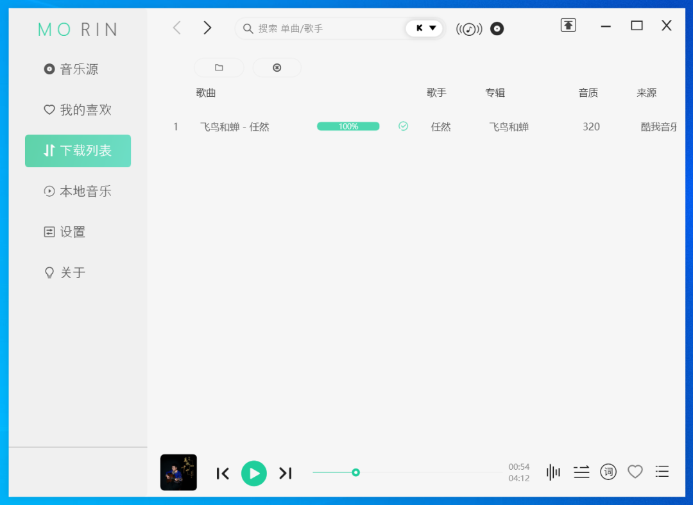Click the sound effect icon beside the search bar

469,28
